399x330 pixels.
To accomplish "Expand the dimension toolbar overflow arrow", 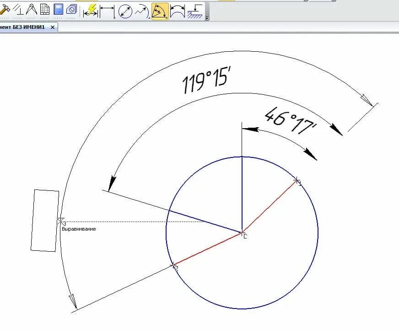I will coord(207,18).
